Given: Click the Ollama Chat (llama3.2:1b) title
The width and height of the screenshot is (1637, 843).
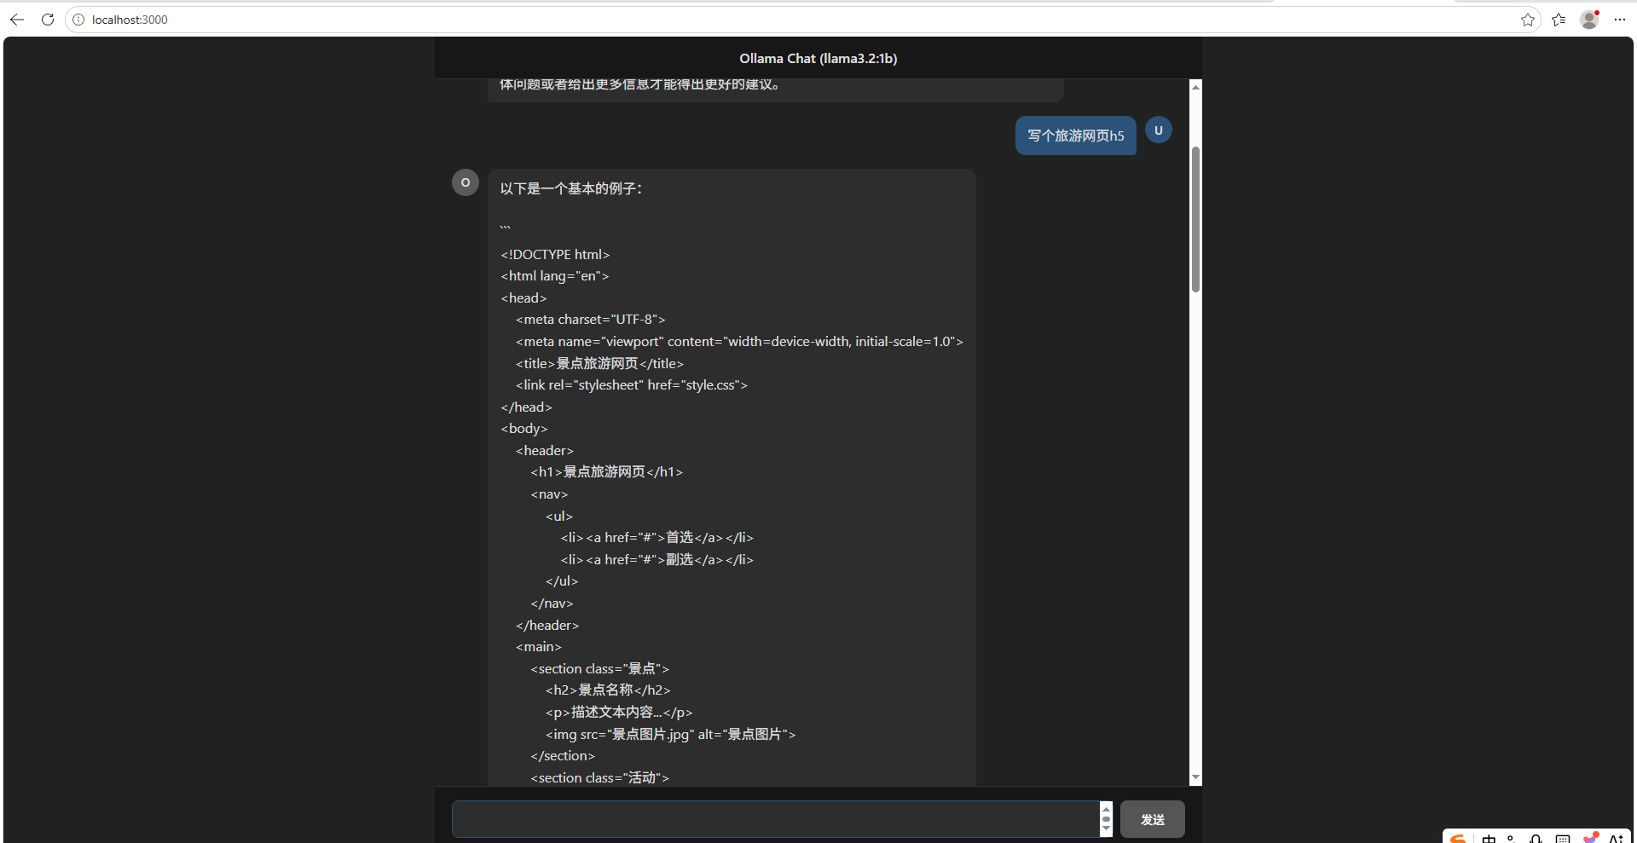Looking at the screenshot, I should tap(818, 59).
